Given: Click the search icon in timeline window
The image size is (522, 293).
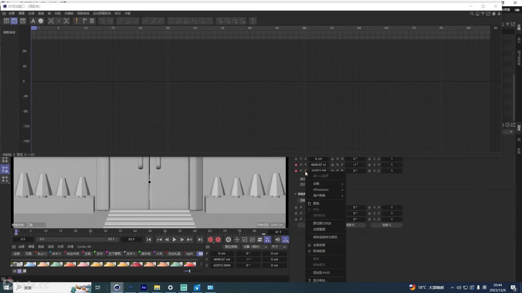Looking at the screenshot, I should click(x=472, y=14).
